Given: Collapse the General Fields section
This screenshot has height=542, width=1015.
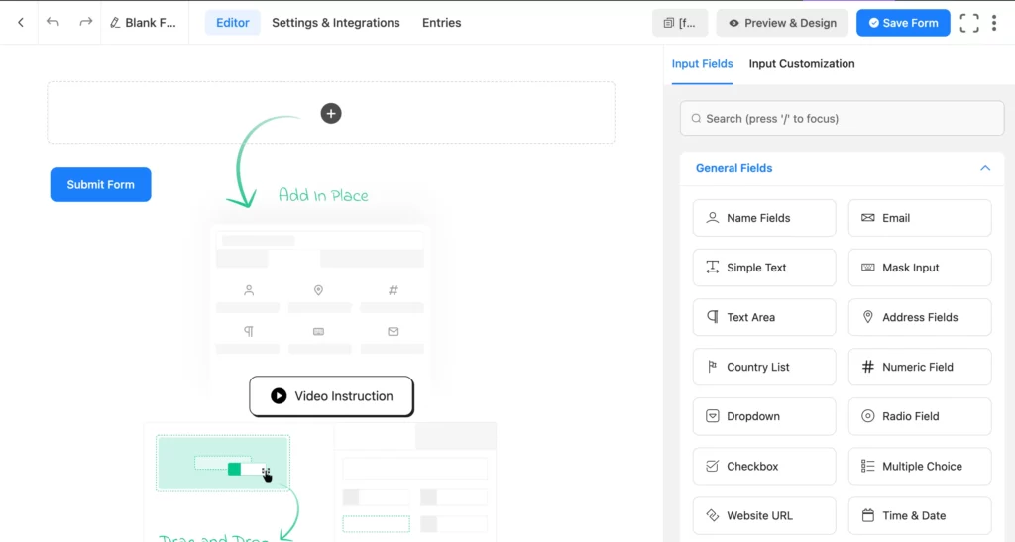Looking at the screenshot, I should [x=984, y=168].
